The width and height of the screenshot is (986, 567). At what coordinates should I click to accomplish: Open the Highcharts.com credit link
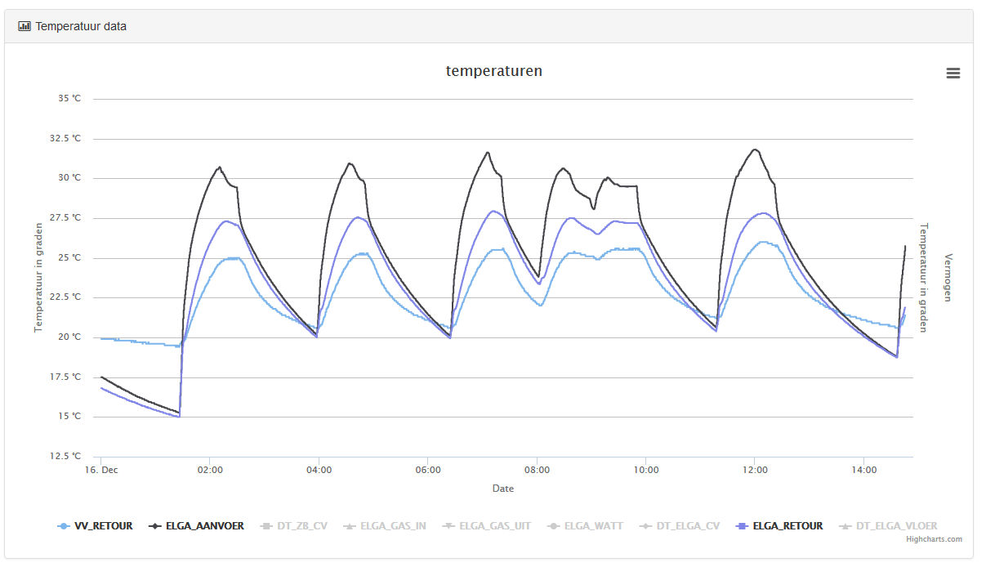pyautogui.click(x=934, y=539)
